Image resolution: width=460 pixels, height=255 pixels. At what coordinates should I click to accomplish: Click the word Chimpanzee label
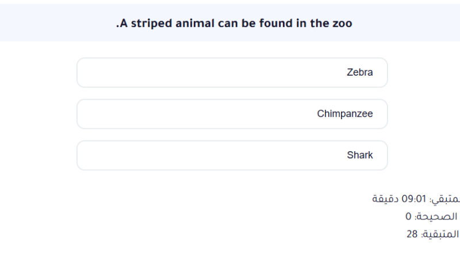(345, 114)
